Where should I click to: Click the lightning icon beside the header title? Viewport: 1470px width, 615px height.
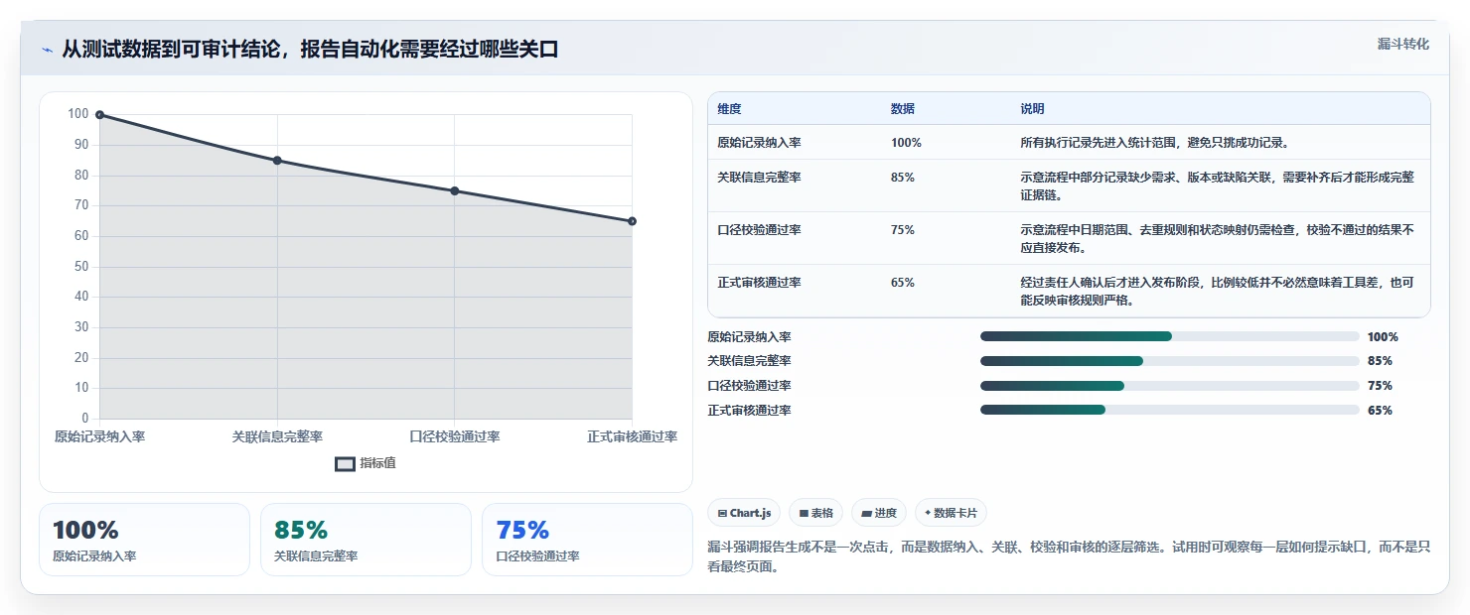[x=47, y=50]
